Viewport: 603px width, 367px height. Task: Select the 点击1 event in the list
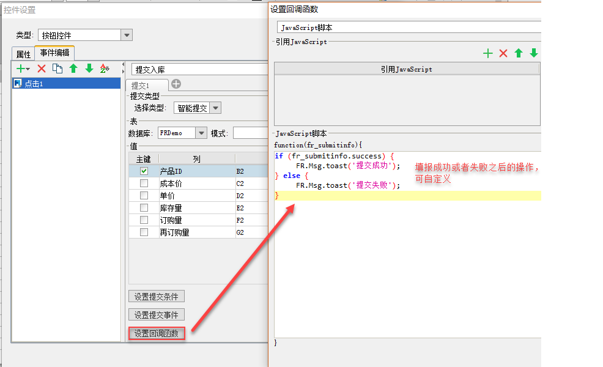click(x=67, y=83)
